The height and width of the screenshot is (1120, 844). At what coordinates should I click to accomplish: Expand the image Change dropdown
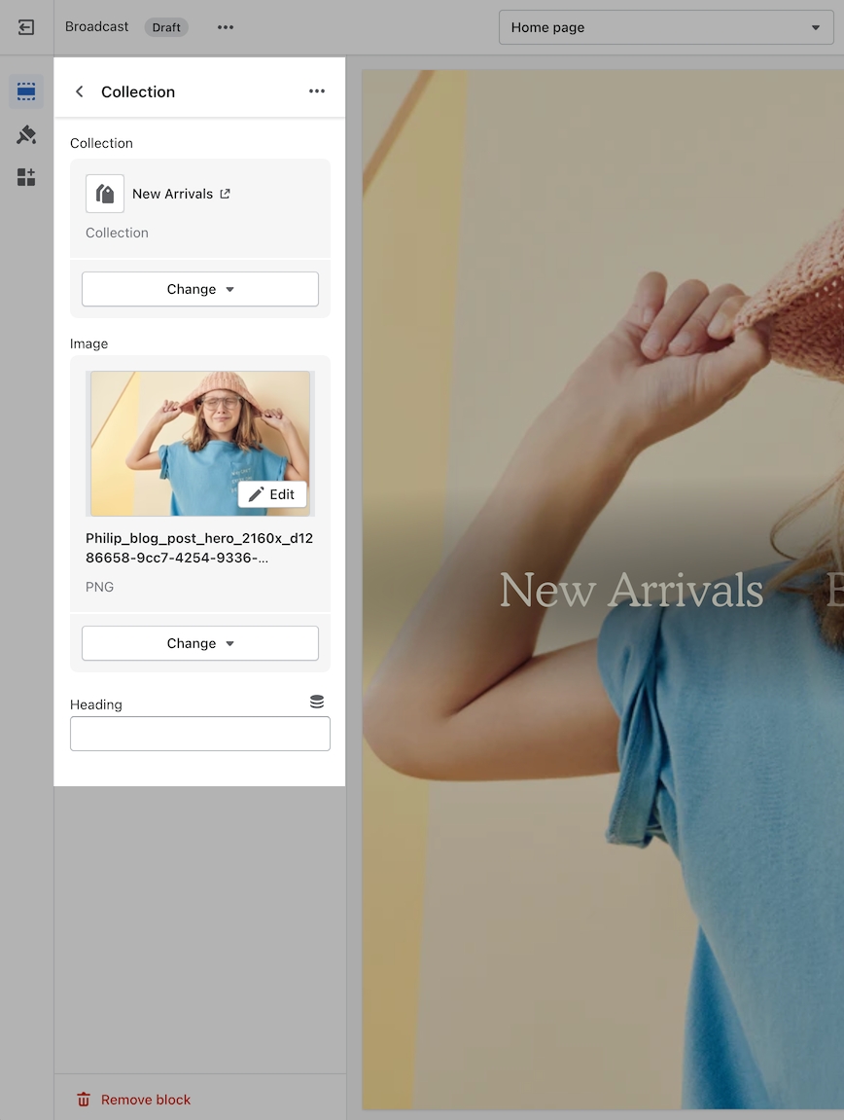coord(200,643)
